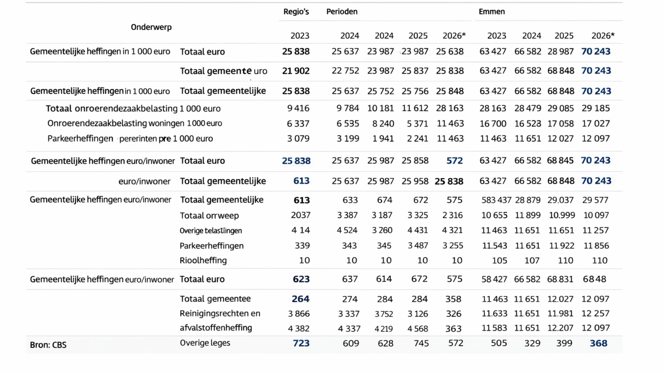663x373 pixels.
Task: Click the value 9 416
Action: coord(298,108)
